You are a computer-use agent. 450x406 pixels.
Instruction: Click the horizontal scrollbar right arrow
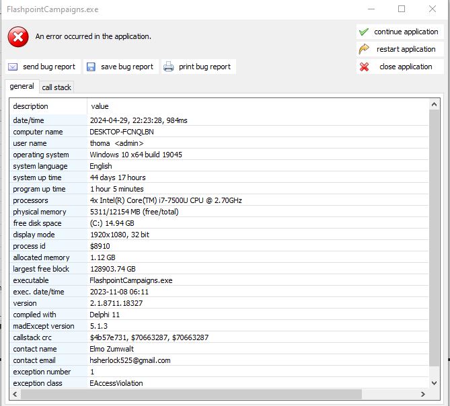click(x=423, y=395)
